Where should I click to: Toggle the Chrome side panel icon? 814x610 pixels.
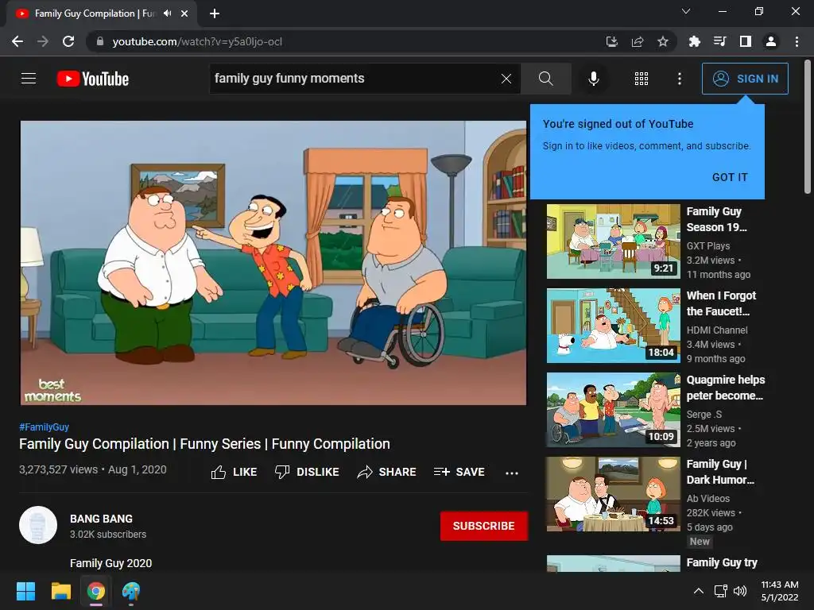click(x=746, y=41)
